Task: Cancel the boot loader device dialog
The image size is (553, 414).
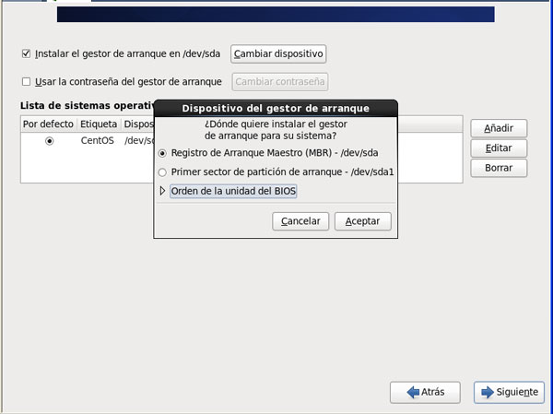Action: [300, 221]
